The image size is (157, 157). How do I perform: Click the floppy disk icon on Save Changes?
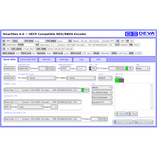136,122
